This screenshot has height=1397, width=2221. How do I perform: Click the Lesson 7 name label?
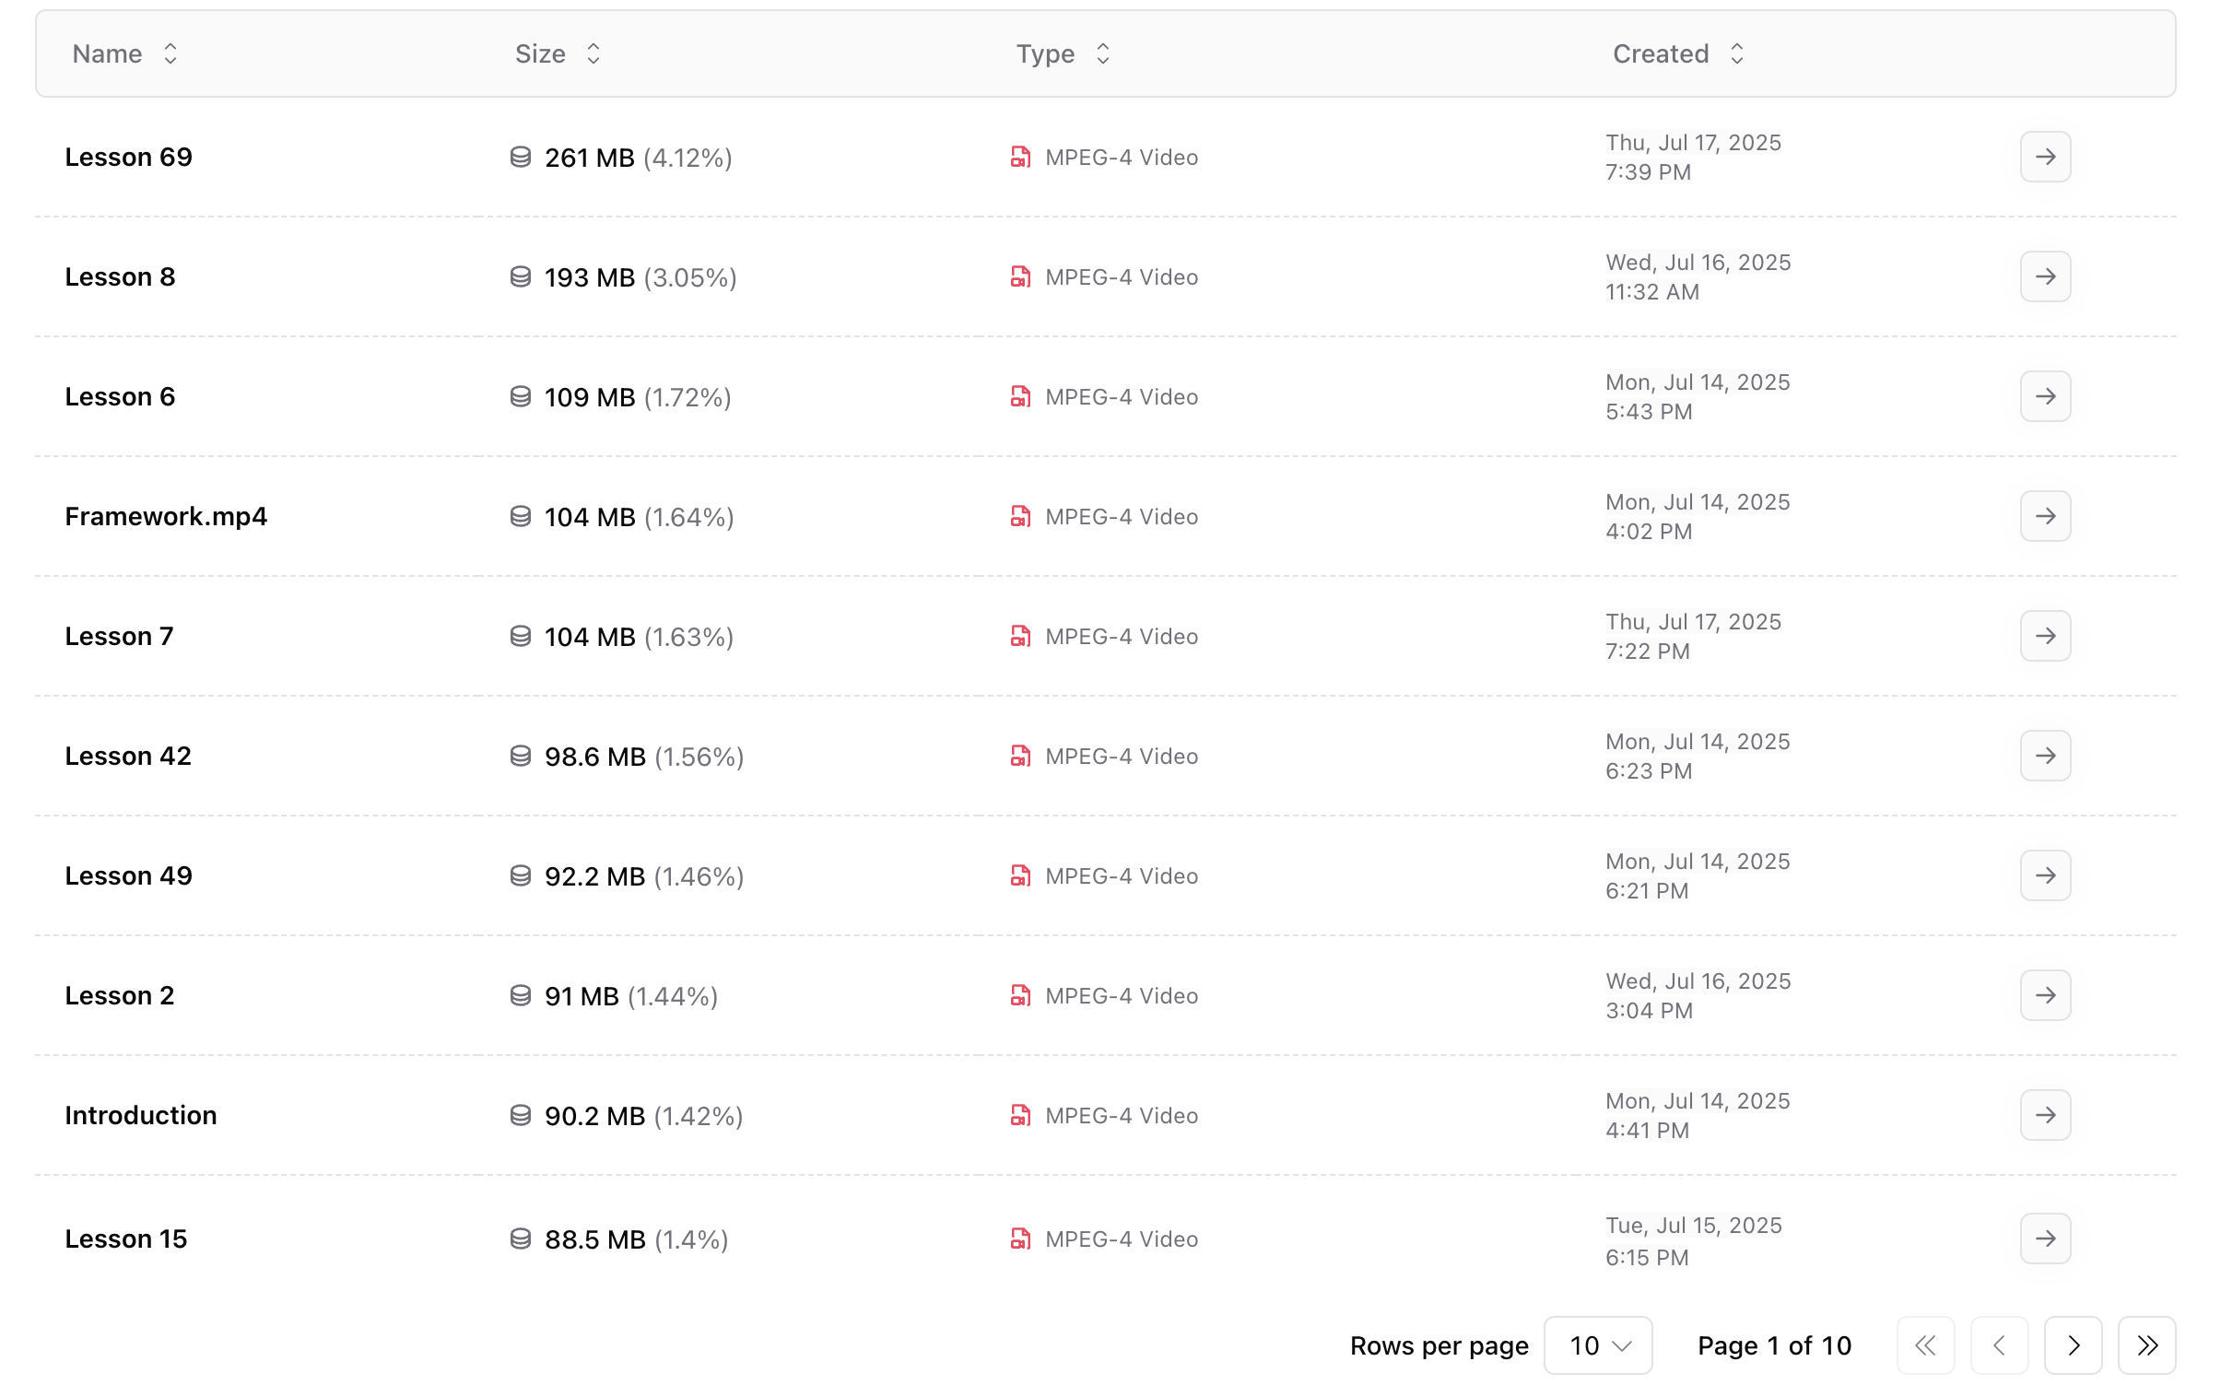tap(118, 636)
